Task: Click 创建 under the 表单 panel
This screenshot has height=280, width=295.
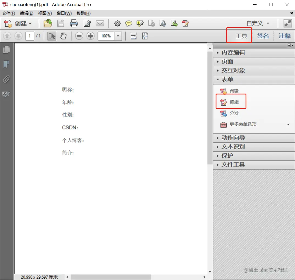Action: [x=230, y=91]
